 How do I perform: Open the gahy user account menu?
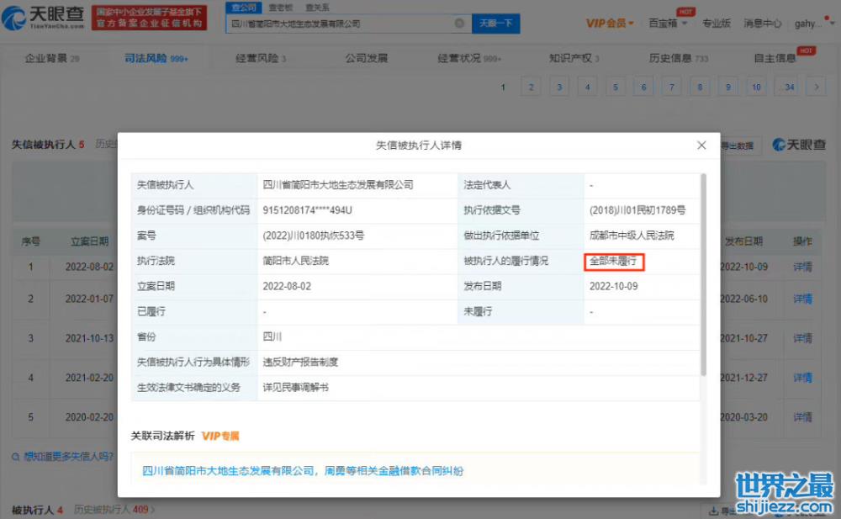[813, 24]
